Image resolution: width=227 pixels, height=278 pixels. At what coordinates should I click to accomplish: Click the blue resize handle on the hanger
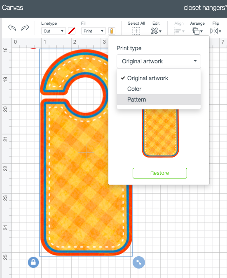tap(139, 262)
